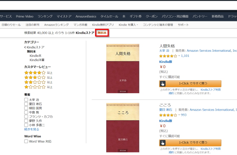
Task: Open the 人間失格 title link
Action: [167, 46]
